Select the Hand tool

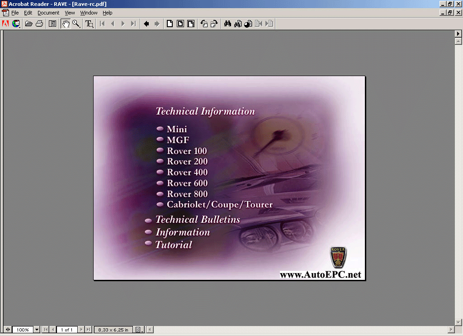tap(66, 24)
